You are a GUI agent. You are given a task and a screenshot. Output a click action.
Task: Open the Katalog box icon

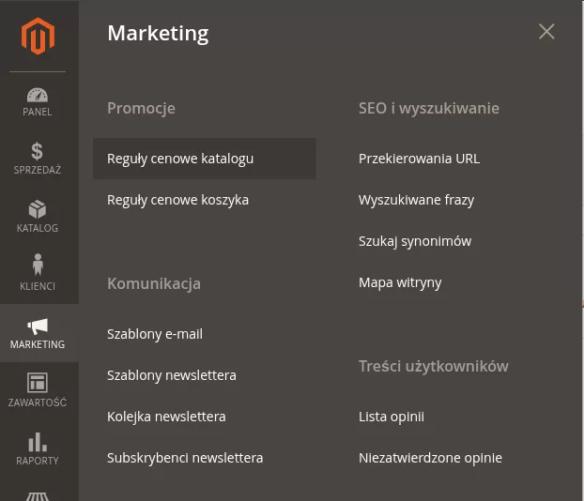point(38,210)
